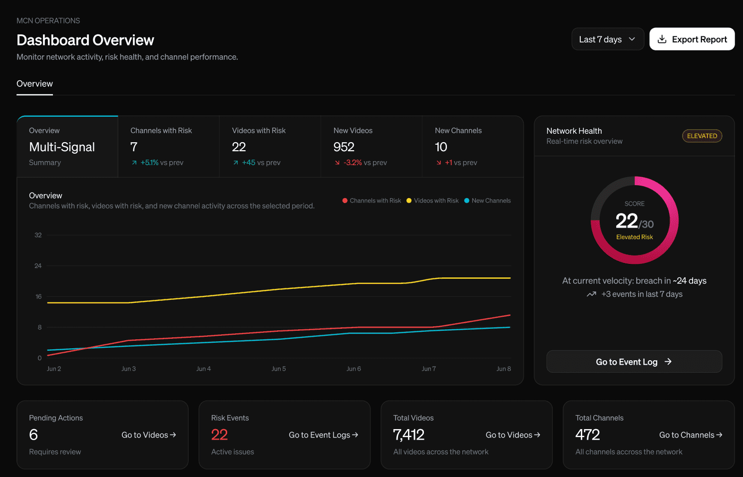
Task: Click the 7,412 total videos value
Action: point(409,435)
